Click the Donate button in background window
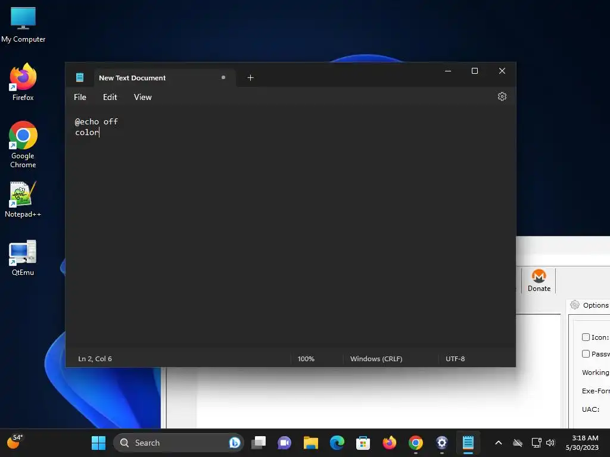The image size is (610, 457). click(539, 281)
